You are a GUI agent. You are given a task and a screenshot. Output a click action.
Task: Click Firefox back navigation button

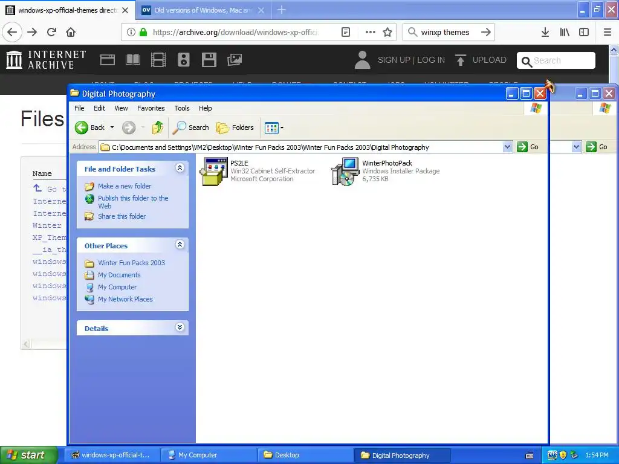click(12, 33)
